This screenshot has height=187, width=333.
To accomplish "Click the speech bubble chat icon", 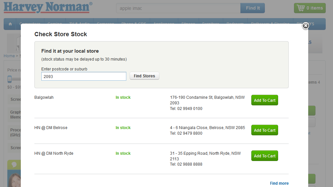I will (x=14, y=164).
